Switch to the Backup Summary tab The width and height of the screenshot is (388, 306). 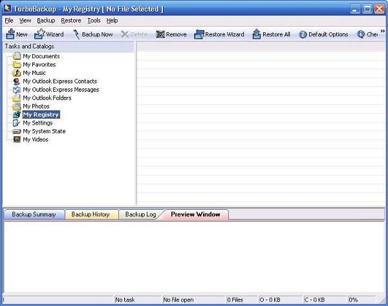tap(34, 214)
